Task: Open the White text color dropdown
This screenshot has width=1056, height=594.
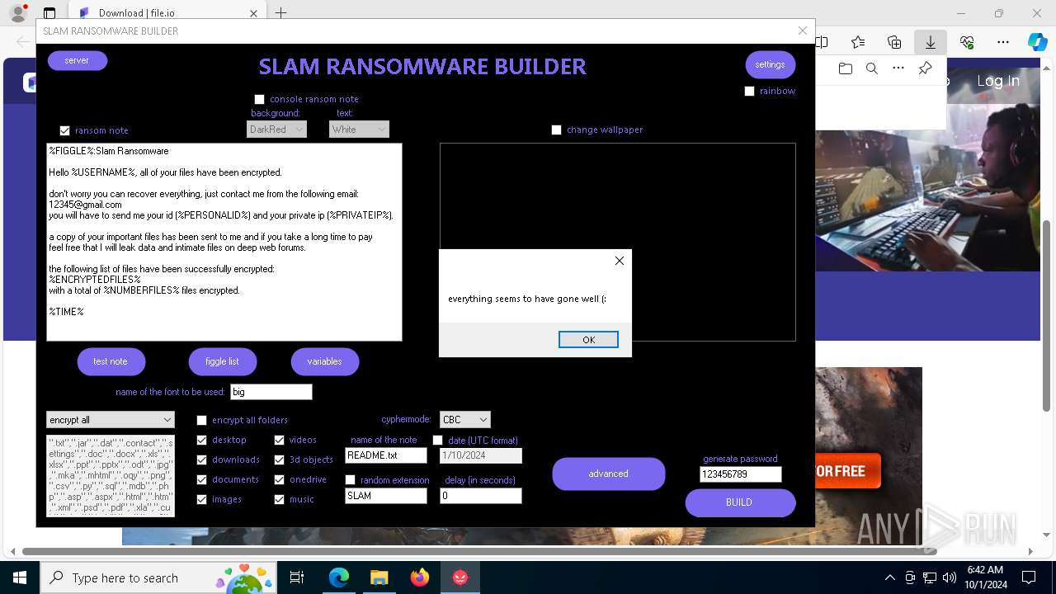Action: (x=359, y=130)
